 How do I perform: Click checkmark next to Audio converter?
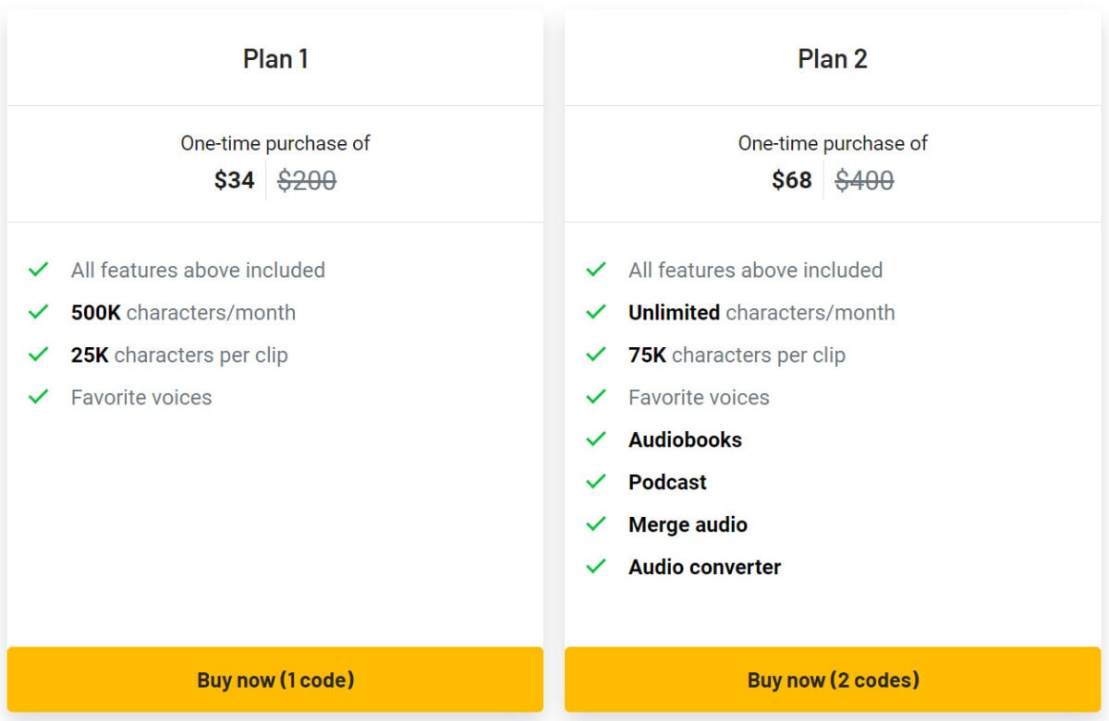(596, 567)
